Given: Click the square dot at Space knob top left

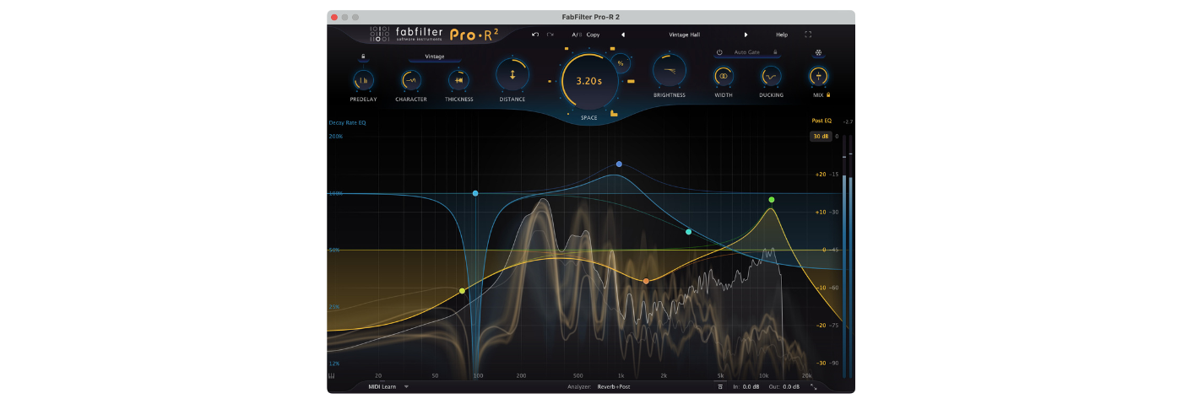Looking at the screenshot, I should (x=567, y=50).
